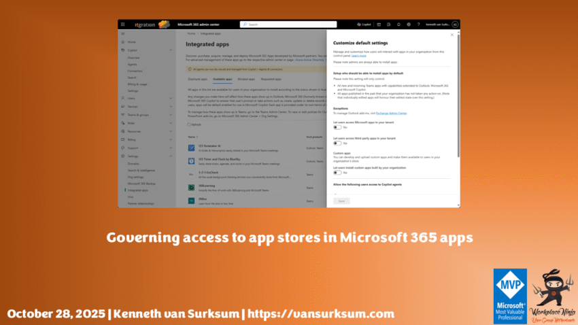This screenshot has width=578, height=325.
Task: Click the user account avatar
Action: (455, 24)
